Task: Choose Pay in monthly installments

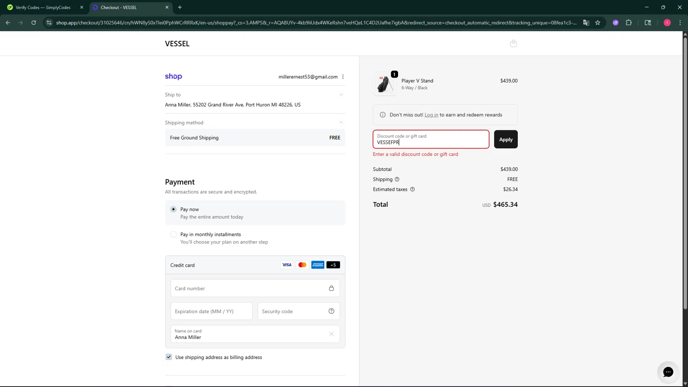Action: (173, 234)
